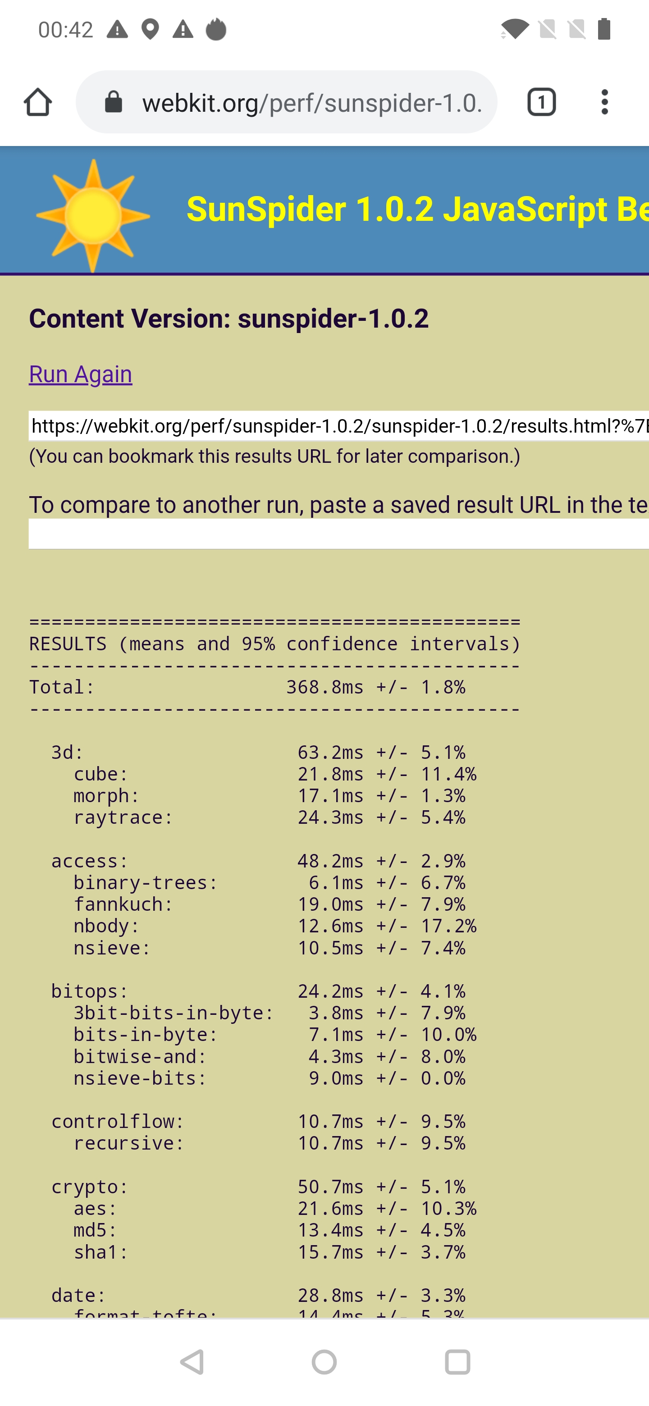This screenshot has width=649, height=1406.
Task: Tap the location pin status icon
Action: (150, 29)
